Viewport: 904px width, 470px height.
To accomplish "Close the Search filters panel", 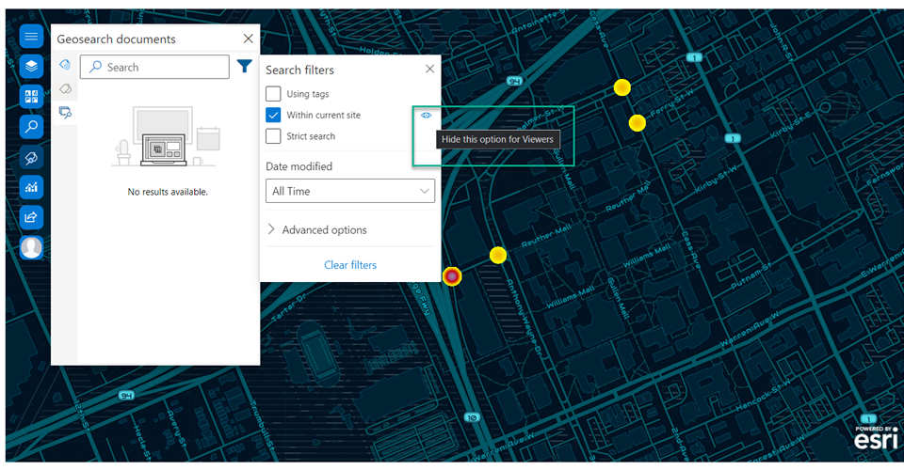I will tap(429, 69).
